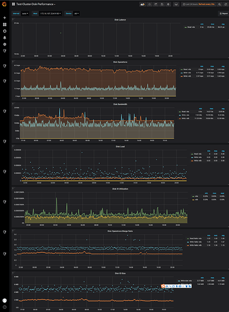Toggle Write Ratio: sda in Merge Ratio legend
This screenshot has height=312, width=229.
tap(195, 242)
